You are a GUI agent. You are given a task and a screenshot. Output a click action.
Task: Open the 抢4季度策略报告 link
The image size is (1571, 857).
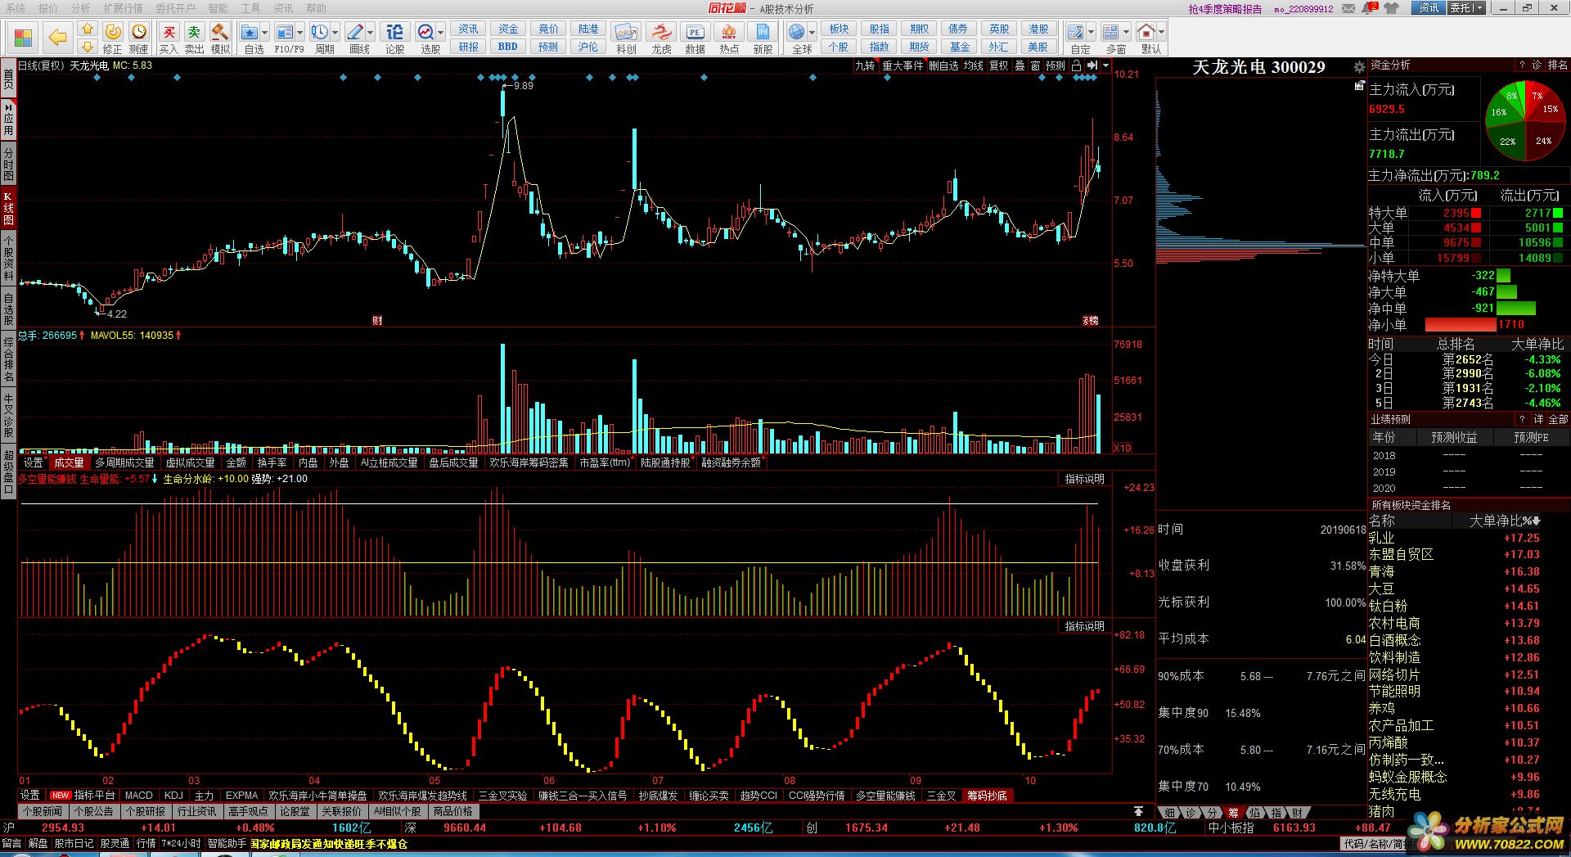tap(1225, 9)
